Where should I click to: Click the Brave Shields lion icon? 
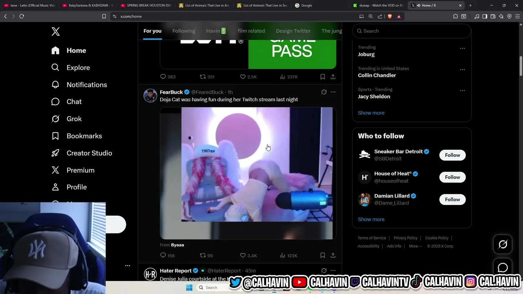389,16
